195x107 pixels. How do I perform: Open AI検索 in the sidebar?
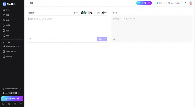click(7, 25)
